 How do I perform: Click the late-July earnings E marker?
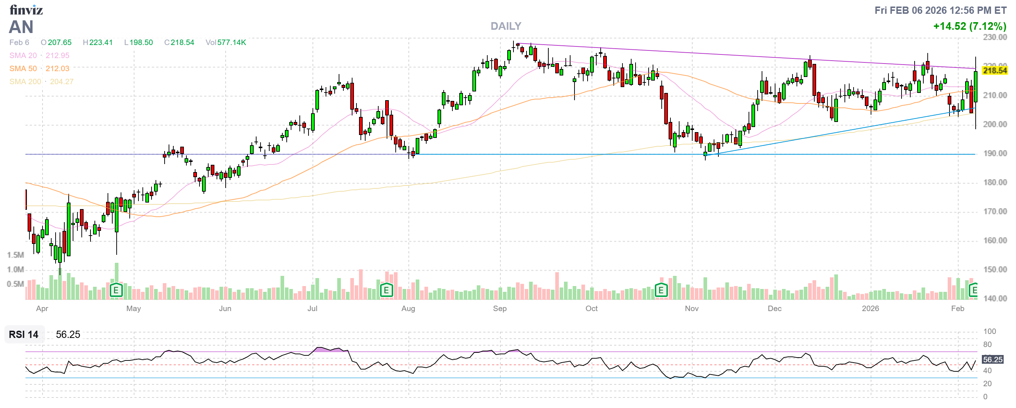point(386,291)
